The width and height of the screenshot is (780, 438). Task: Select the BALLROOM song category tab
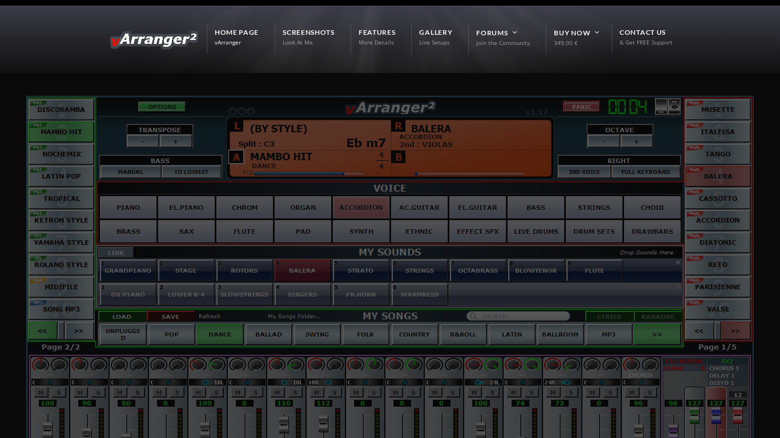coord(560,334)
